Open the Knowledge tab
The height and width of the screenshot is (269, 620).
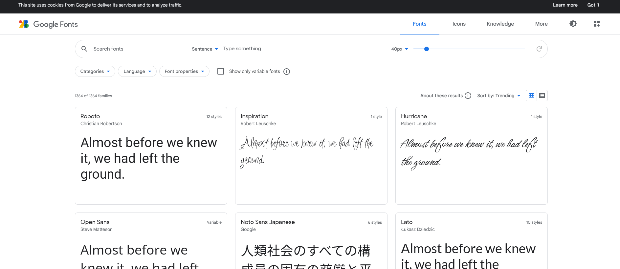click(500, 24)
